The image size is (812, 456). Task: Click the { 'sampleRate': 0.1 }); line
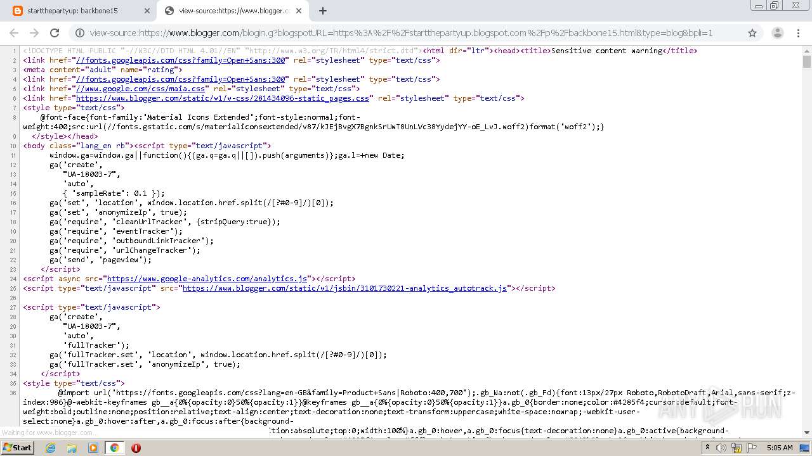[114, 193]
